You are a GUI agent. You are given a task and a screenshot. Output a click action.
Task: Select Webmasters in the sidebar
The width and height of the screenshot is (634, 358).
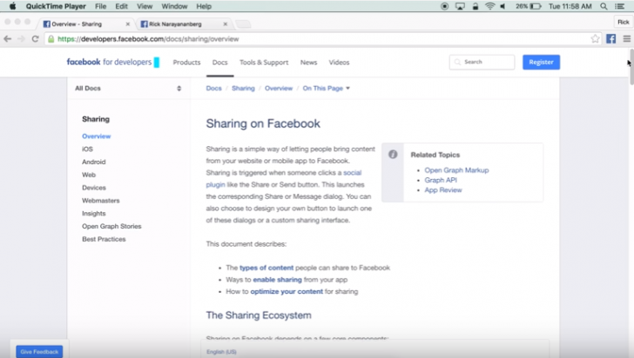click(101, 201)
